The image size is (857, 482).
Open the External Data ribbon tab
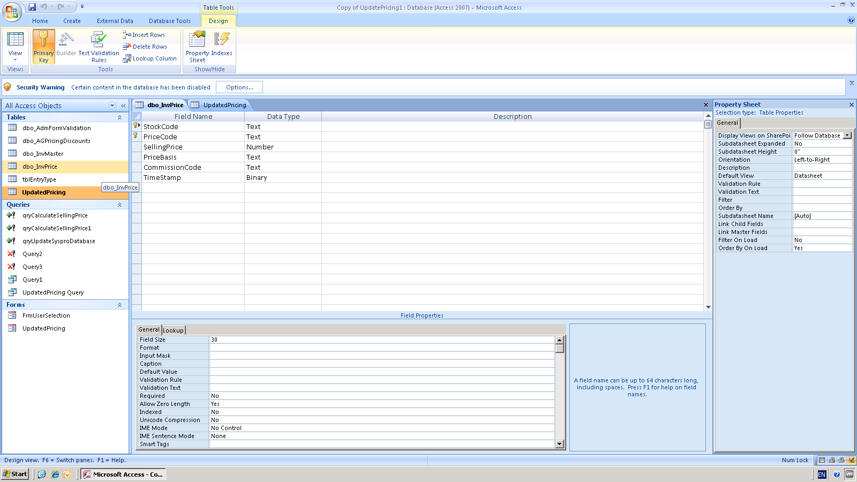pyautogui.click(x=115, y=21)
